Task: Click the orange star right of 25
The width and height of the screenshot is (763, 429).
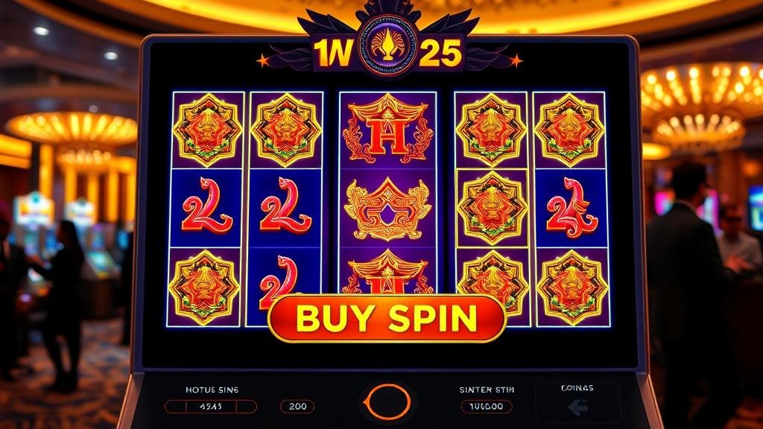Action: [x=516, y=61]
